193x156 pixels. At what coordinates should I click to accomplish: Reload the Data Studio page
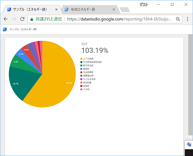[22, 19]
